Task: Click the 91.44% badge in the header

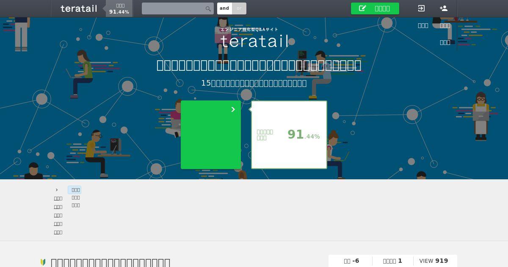Action: 119,8
